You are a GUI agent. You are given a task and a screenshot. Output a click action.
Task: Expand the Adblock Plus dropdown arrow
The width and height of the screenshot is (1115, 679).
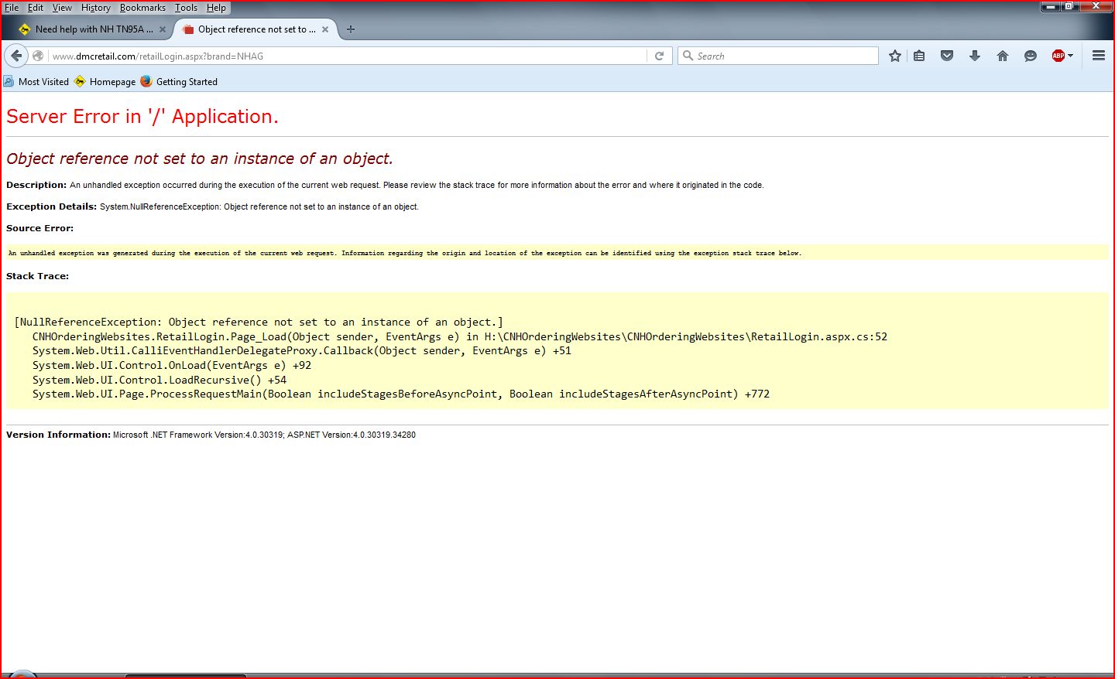pos(1071,56)
